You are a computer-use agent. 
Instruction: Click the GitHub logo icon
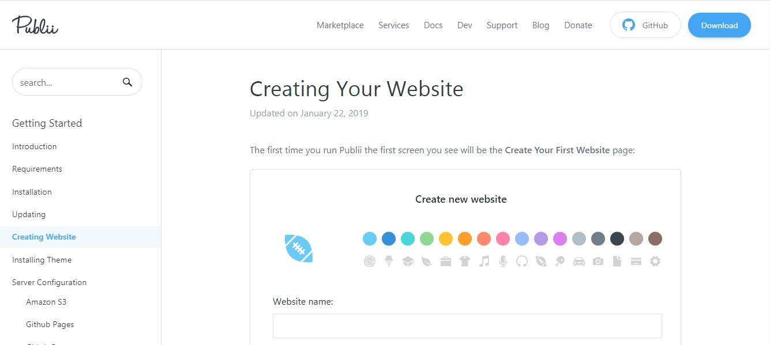pos(629,25)
